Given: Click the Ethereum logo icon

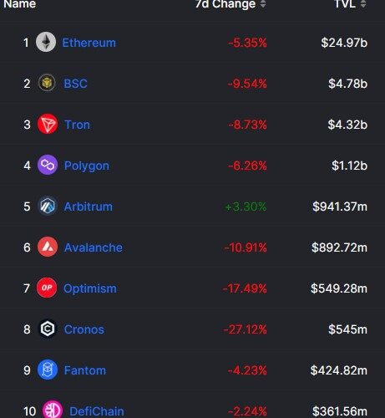Looking at the screenshot, I should click(x=46, y=42).
